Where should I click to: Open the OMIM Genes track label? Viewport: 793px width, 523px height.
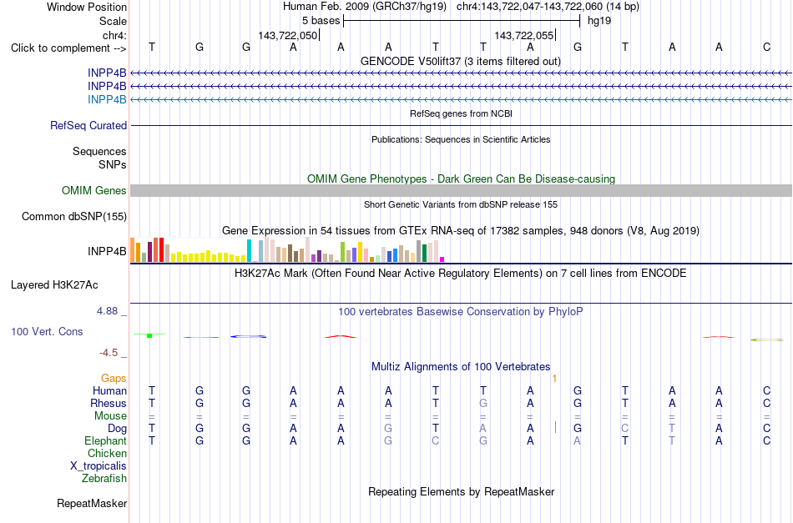[94, 190]
